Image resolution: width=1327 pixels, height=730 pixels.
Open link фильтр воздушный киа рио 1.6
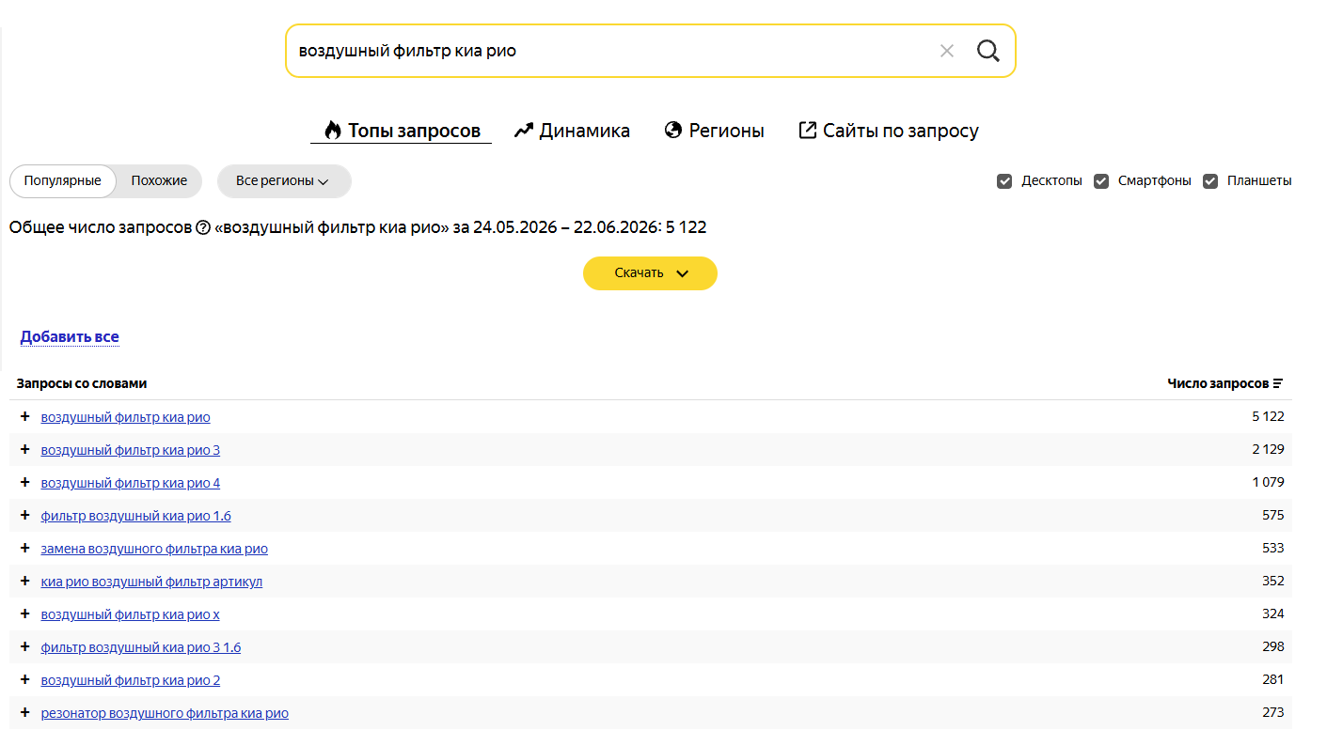click(x=136, y=516)
